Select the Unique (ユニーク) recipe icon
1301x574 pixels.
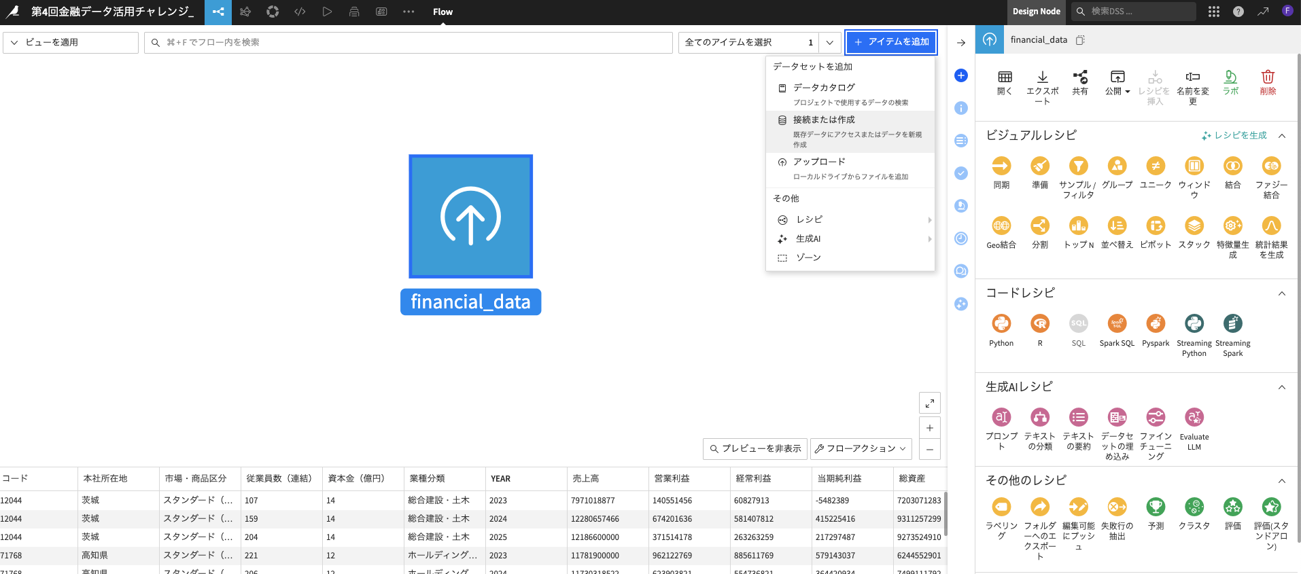[x=1156, y=166]
